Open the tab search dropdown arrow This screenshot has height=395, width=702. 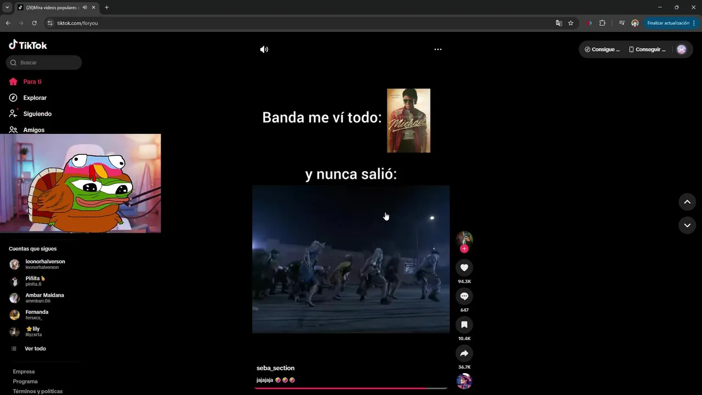(7, 7)
